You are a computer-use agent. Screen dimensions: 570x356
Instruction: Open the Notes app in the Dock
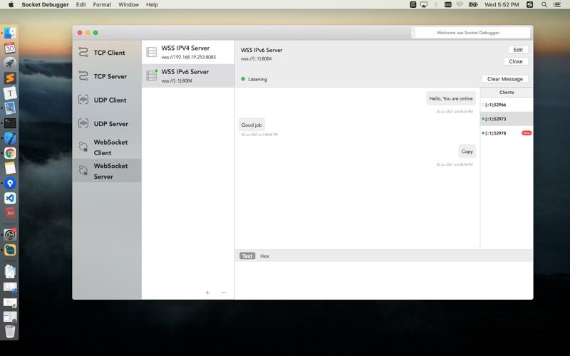pyautogui.click(x=10, y=168)
